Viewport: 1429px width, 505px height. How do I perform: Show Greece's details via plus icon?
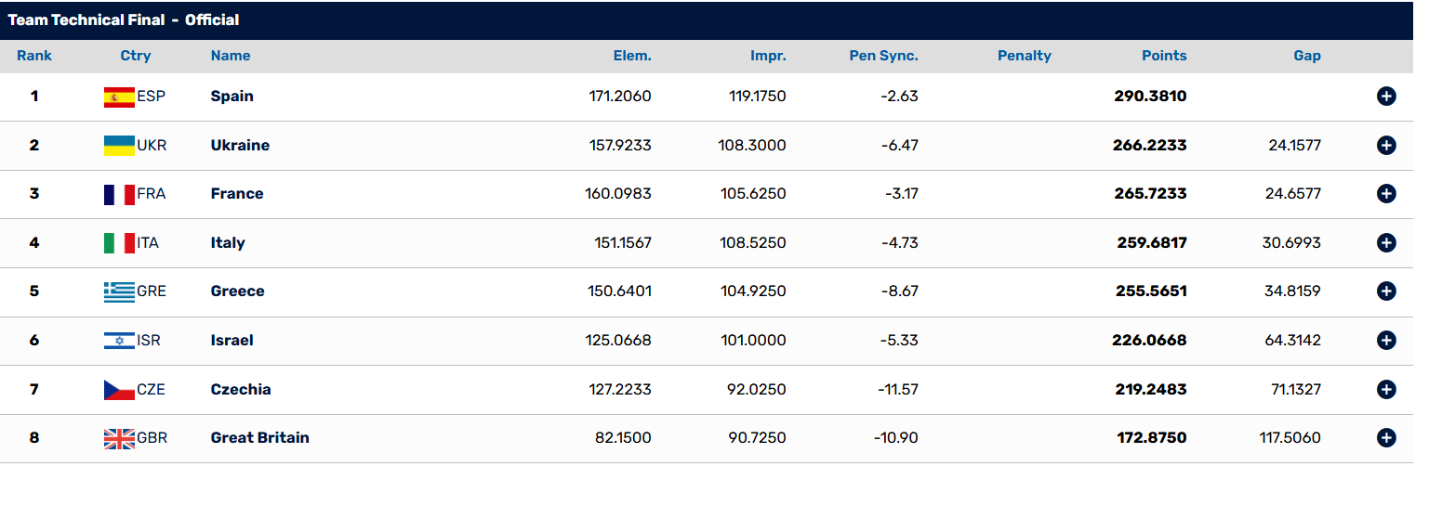1386,291
